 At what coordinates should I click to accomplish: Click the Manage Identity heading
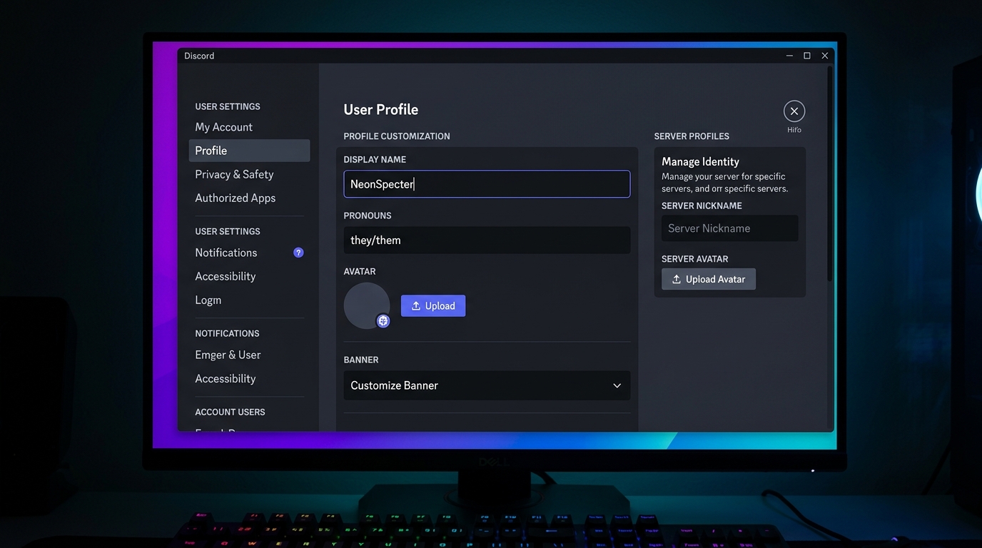pyautogui.click(x=700, y=161)
